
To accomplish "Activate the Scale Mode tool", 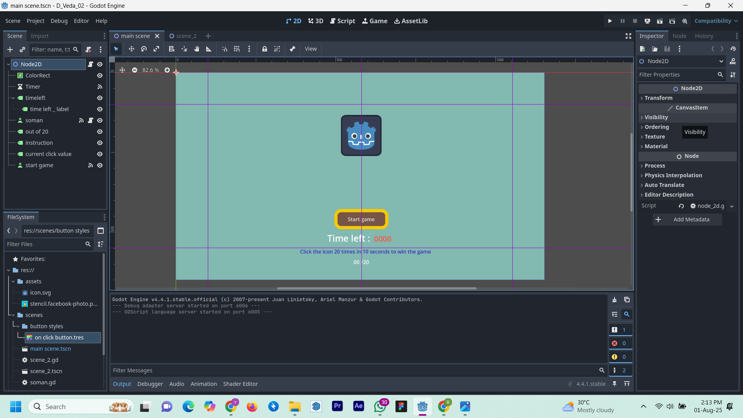I will pos(156,49).
